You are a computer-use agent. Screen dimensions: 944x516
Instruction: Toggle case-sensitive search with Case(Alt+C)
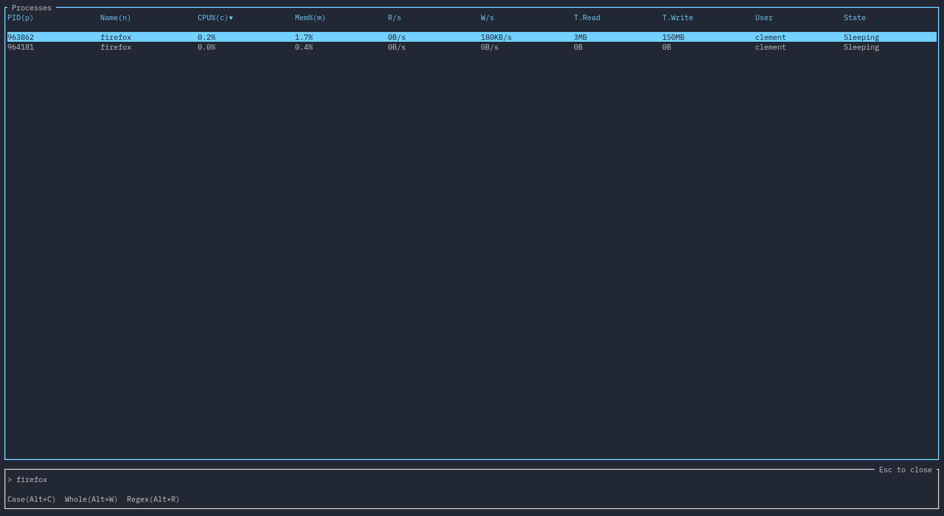pyautogui.click(x=31, y=499)
